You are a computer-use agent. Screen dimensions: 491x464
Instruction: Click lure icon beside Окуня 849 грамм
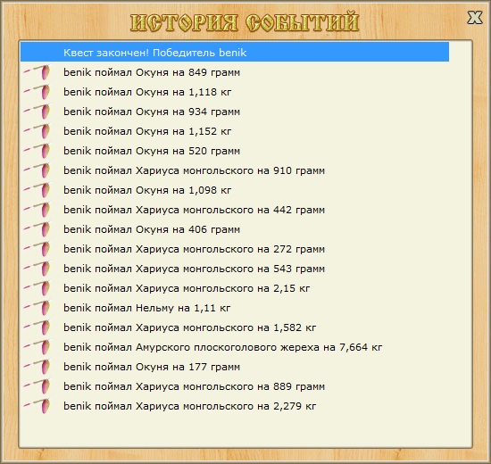click(37, 72)
